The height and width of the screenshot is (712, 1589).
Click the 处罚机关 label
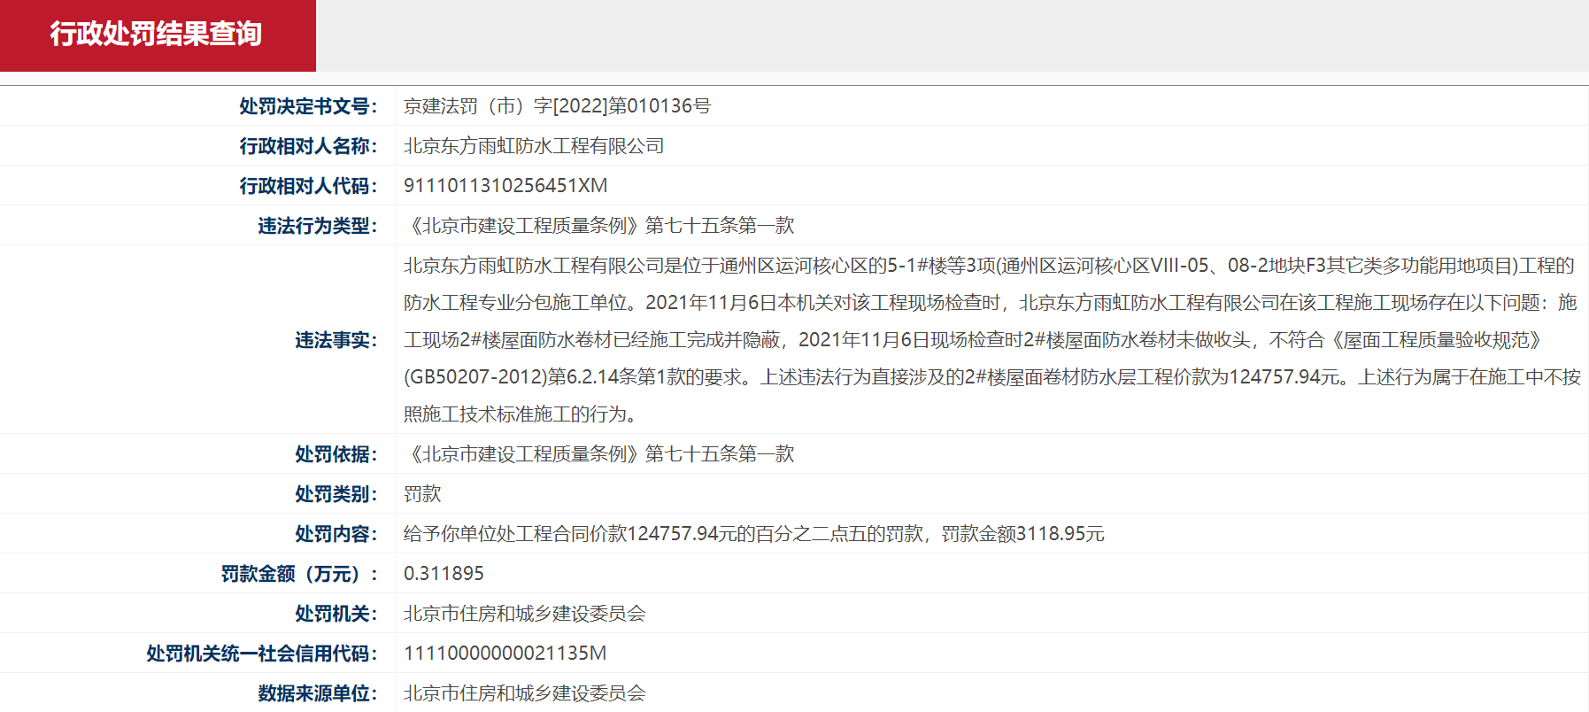[x=336, y=614]
